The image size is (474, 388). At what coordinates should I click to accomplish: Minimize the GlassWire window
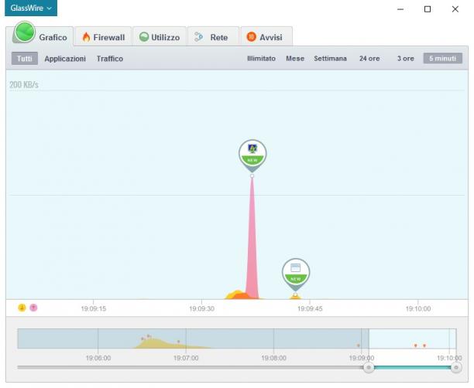click(400, 9)
